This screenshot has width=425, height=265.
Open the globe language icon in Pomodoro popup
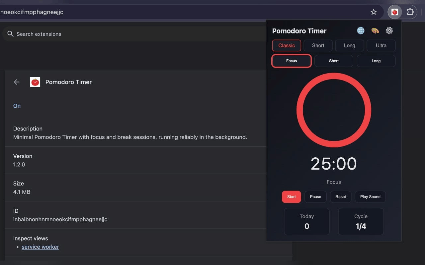(361, 31)
